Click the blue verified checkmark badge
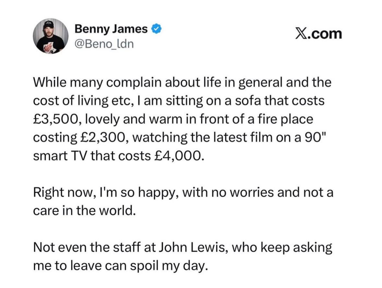 156,30
